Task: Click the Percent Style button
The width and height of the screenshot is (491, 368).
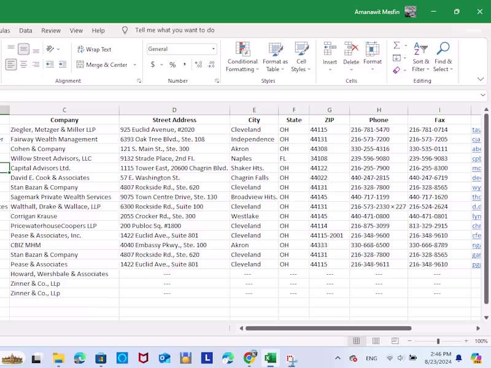Action: click(x=172, y=65)
